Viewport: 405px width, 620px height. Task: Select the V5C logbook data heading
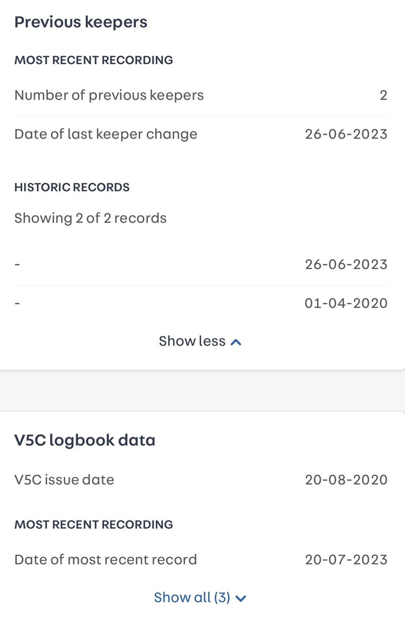(85, 440)
